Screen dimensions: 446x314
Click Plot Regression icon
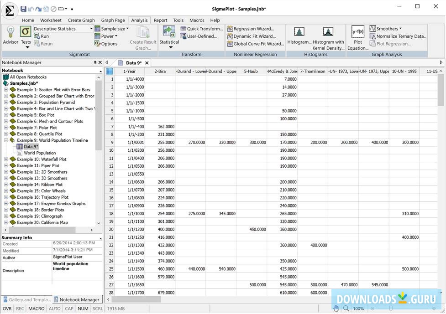pos(373,44)
